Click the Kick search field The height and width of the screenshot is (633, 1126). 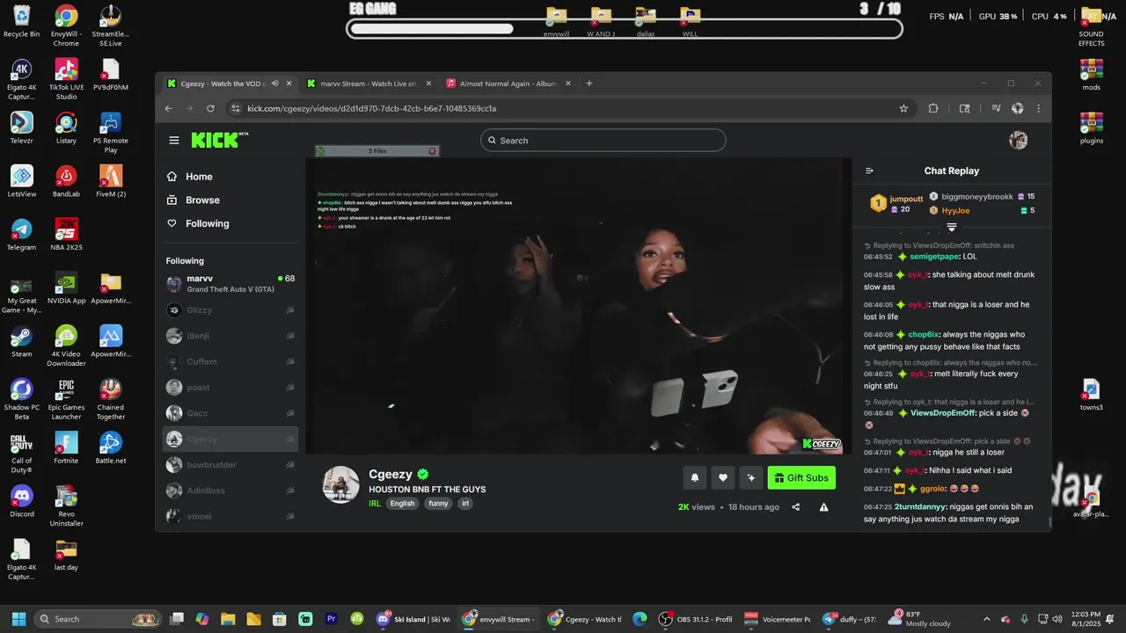point(603,141)
